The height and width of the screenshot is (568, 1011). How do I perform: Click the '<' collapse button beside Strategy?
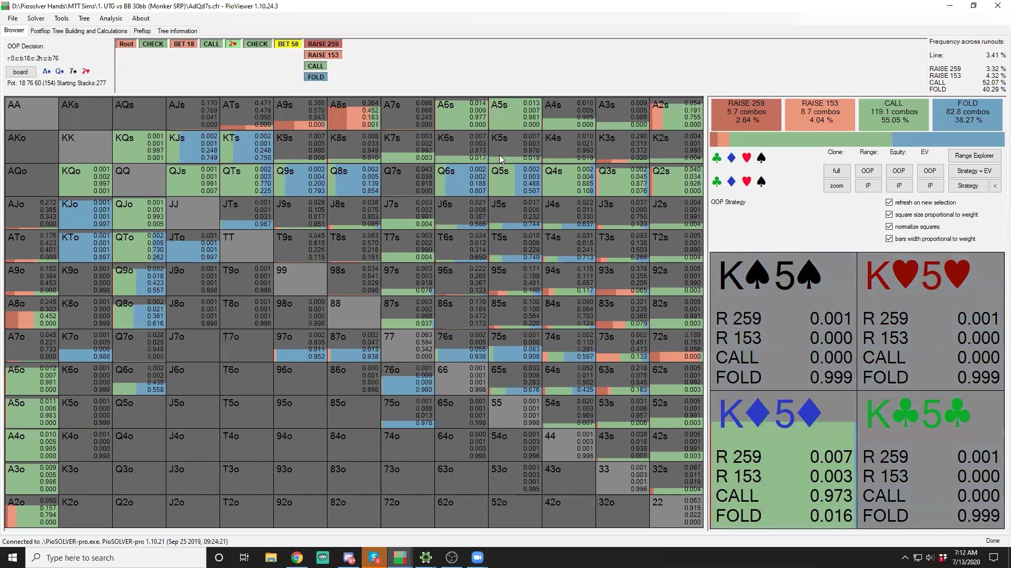pyautogui.click(x=995, y=186)
